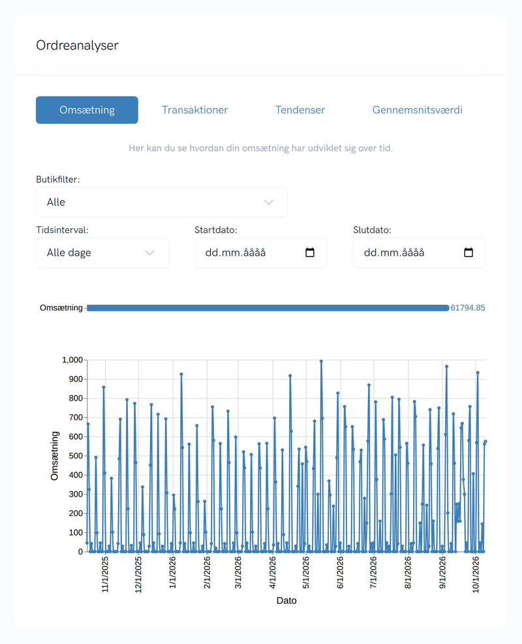Click the 1/1/2026 x-axis date label
522x644 pixels.
point(173,572)
